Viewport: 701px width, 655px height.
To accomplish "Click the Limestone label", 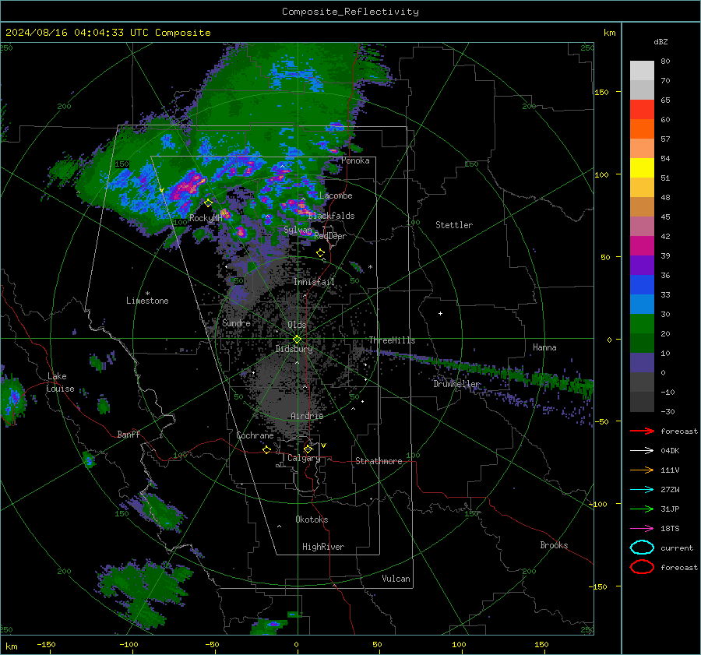I will [147, 301].
